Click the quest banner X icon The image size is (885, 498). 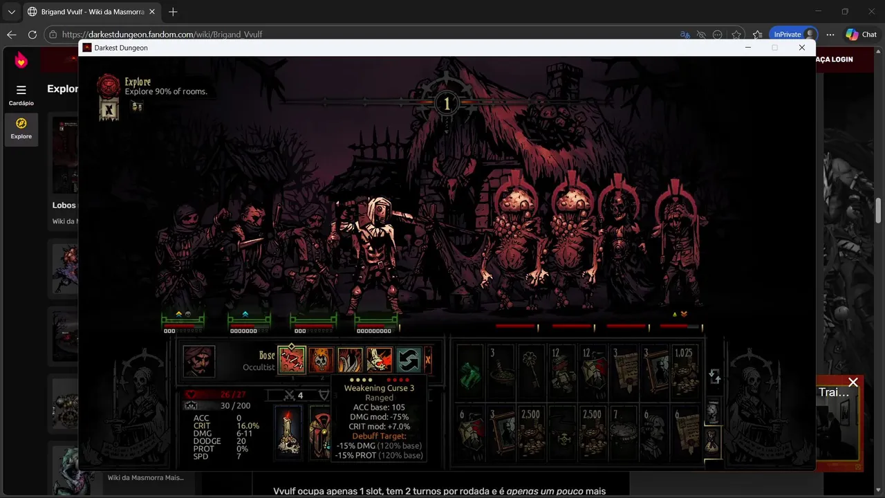(109, 109)
